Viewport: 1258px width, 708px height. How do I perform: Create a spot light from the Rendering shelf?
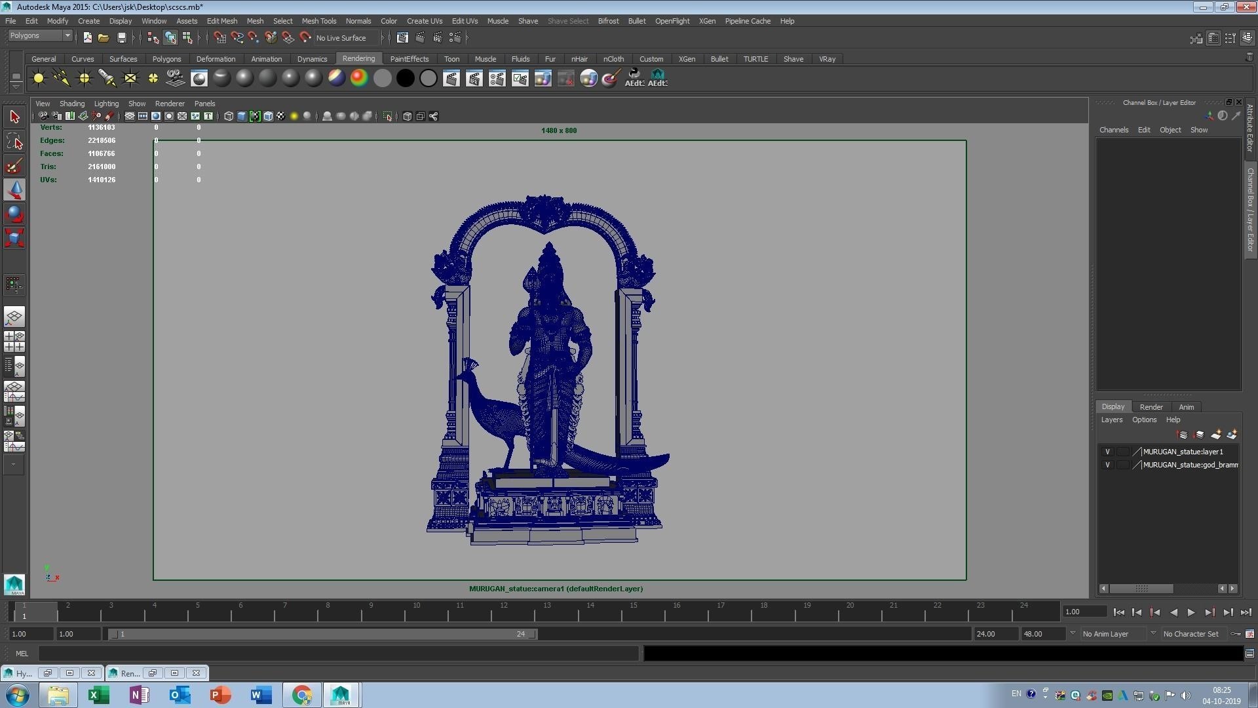(107, 79)
